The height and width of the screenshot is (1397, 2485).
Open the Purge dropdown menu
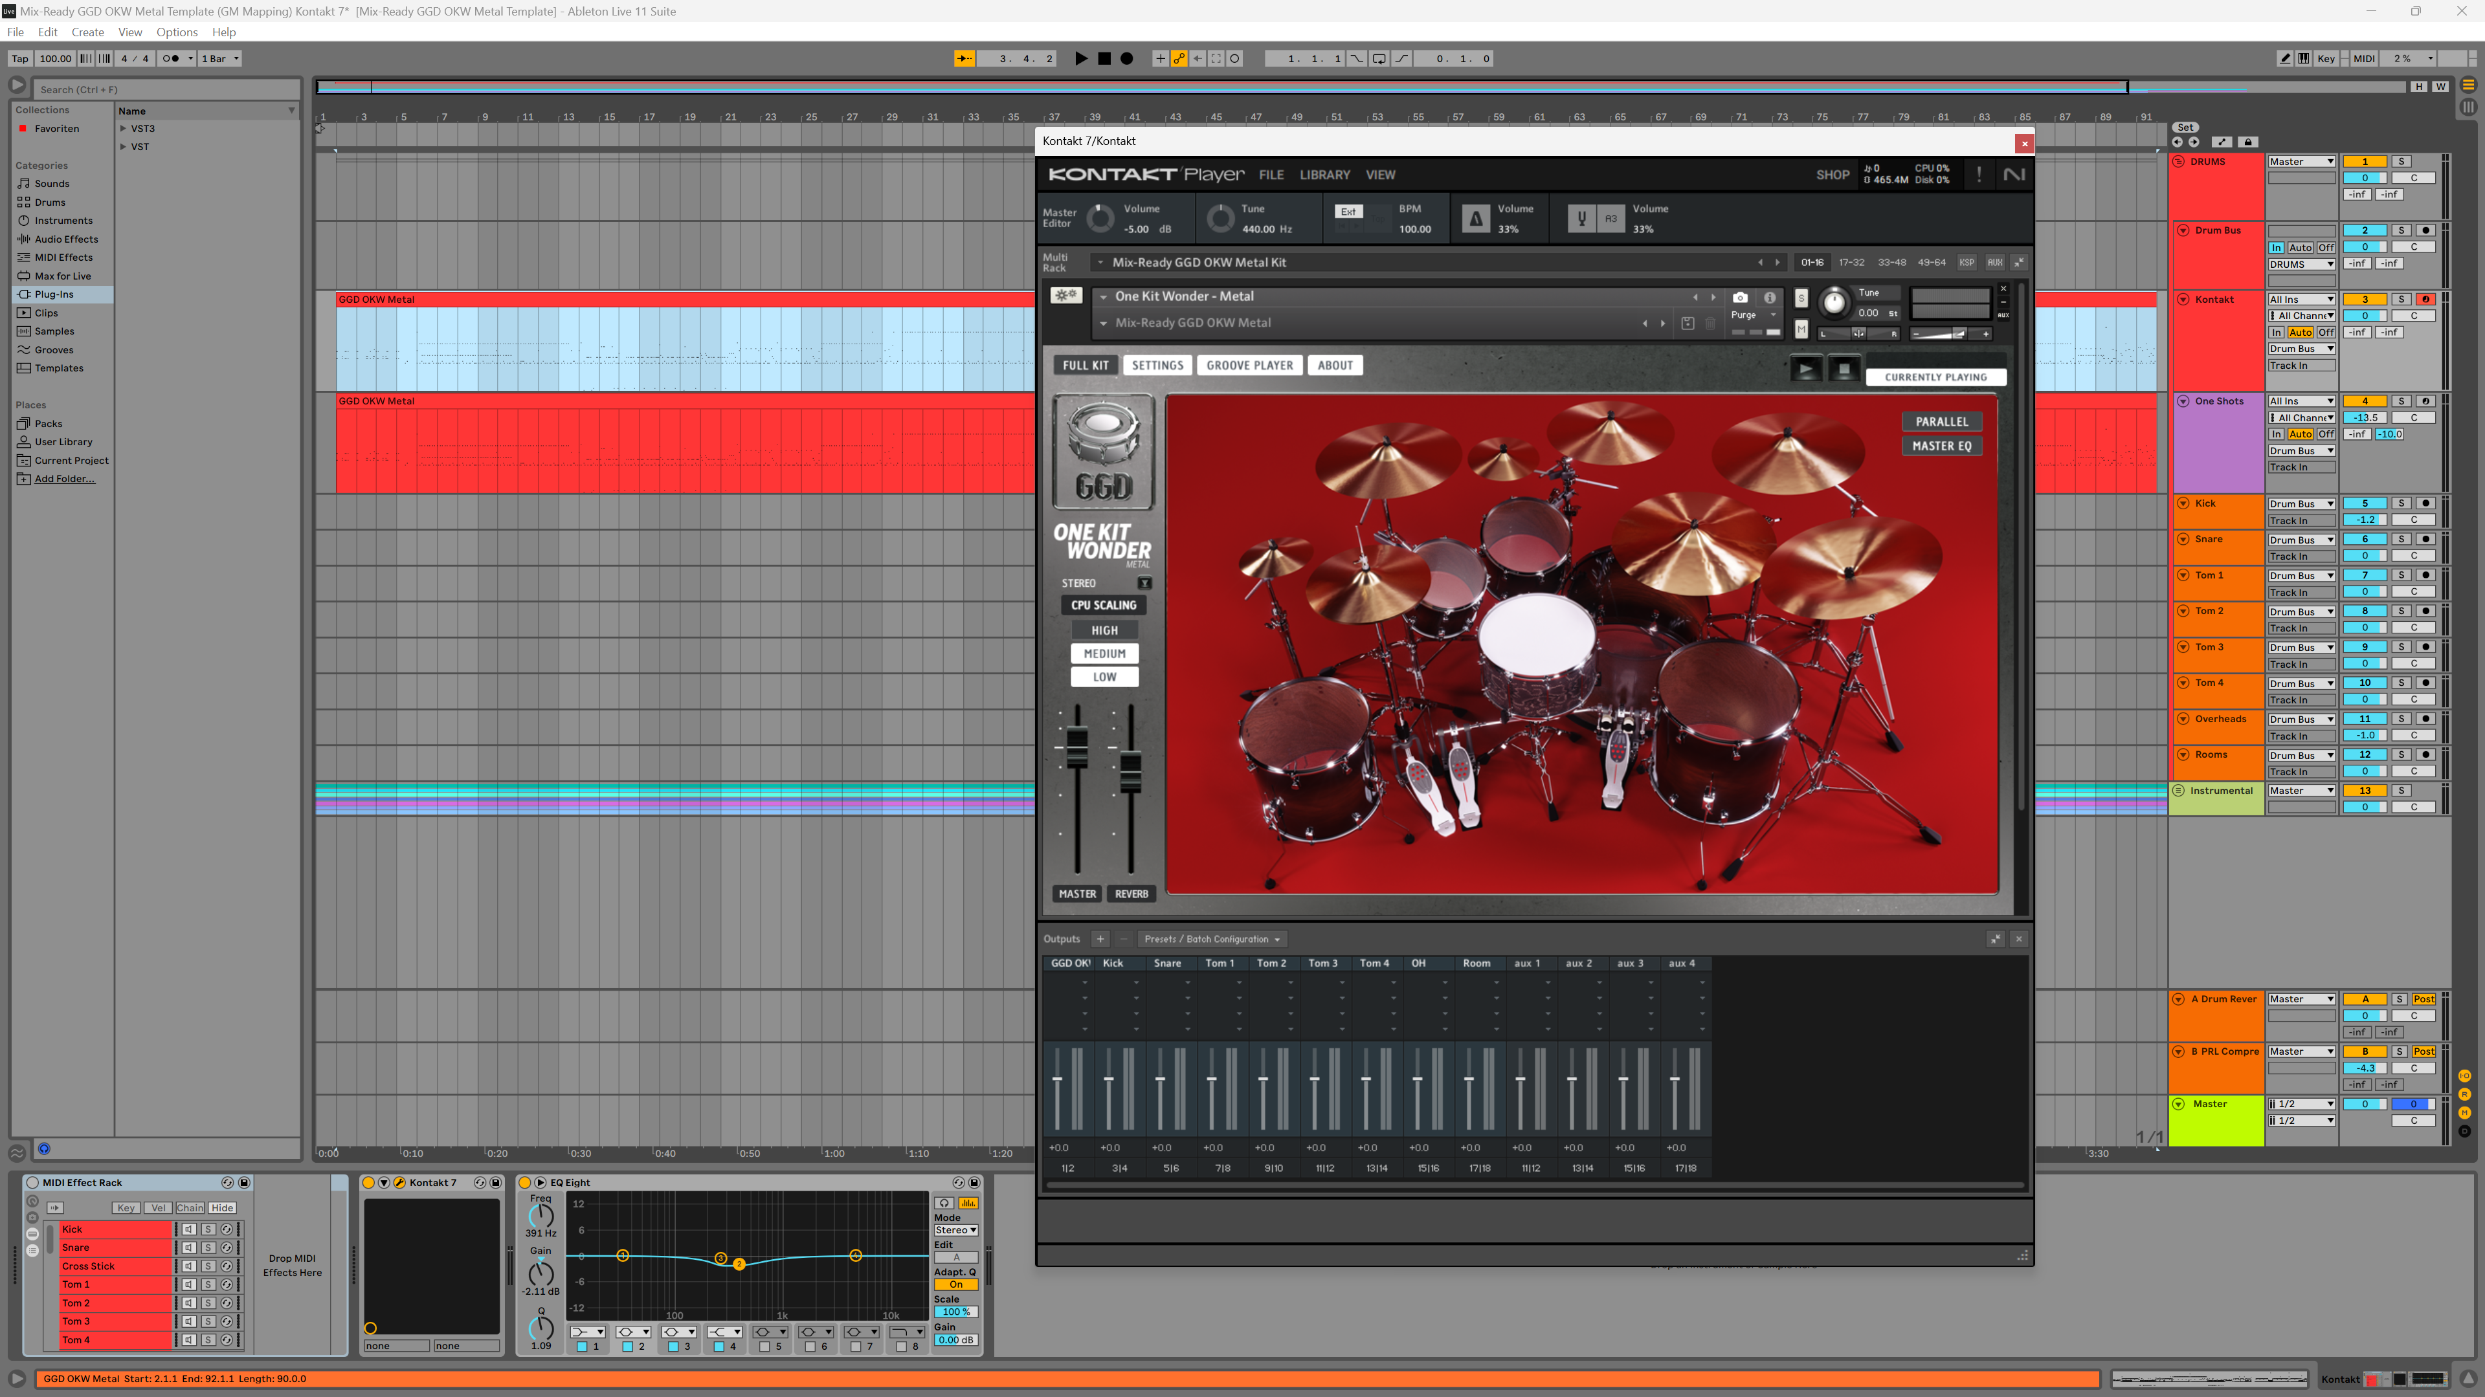click(1753, 314)
